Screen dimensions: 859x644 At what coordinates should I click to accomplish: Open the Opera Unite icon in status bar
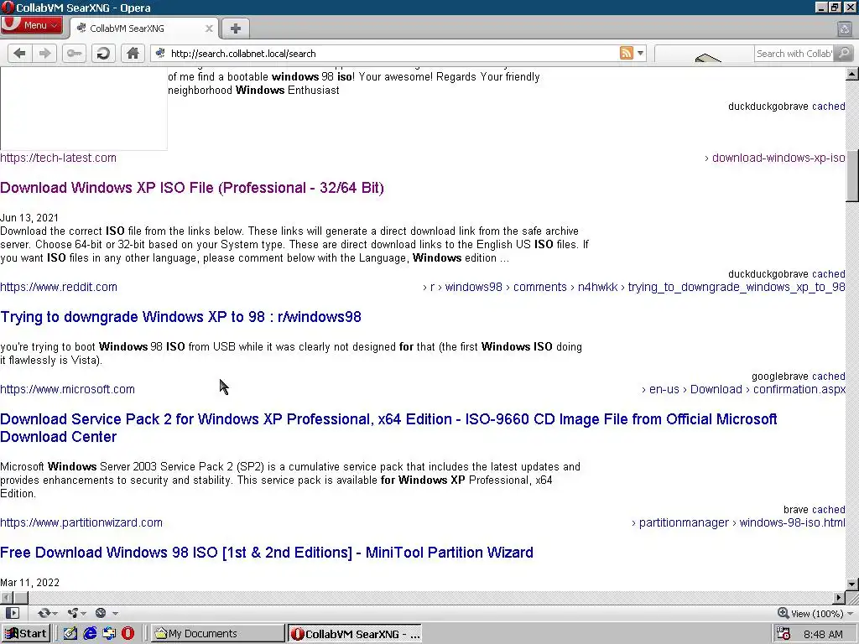click(x=72, y=613)
